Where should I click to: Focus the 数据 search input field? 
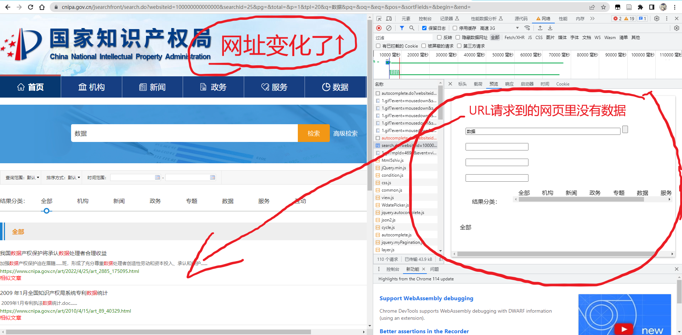184,133
